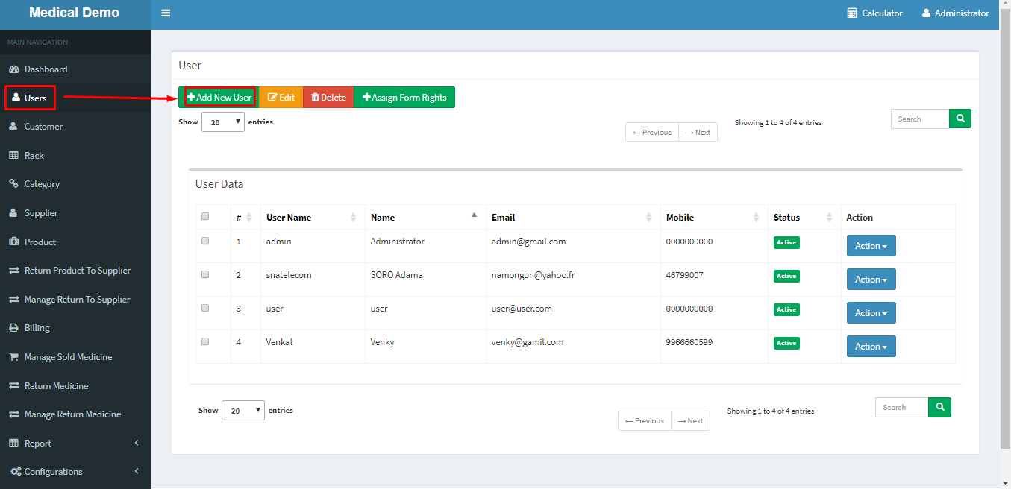This screenshot has width=1011, height=489.
Task: Open the Calculator icon in header
Action: tap(852, 13)
